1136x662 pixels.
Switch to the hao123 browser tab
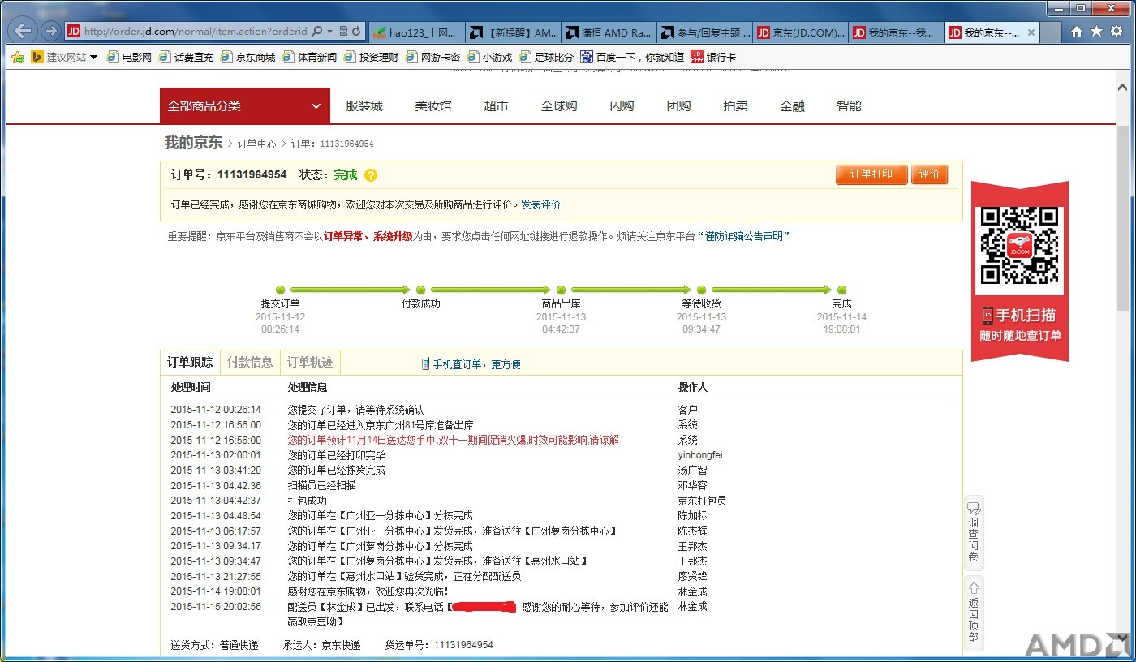(417, 32)
